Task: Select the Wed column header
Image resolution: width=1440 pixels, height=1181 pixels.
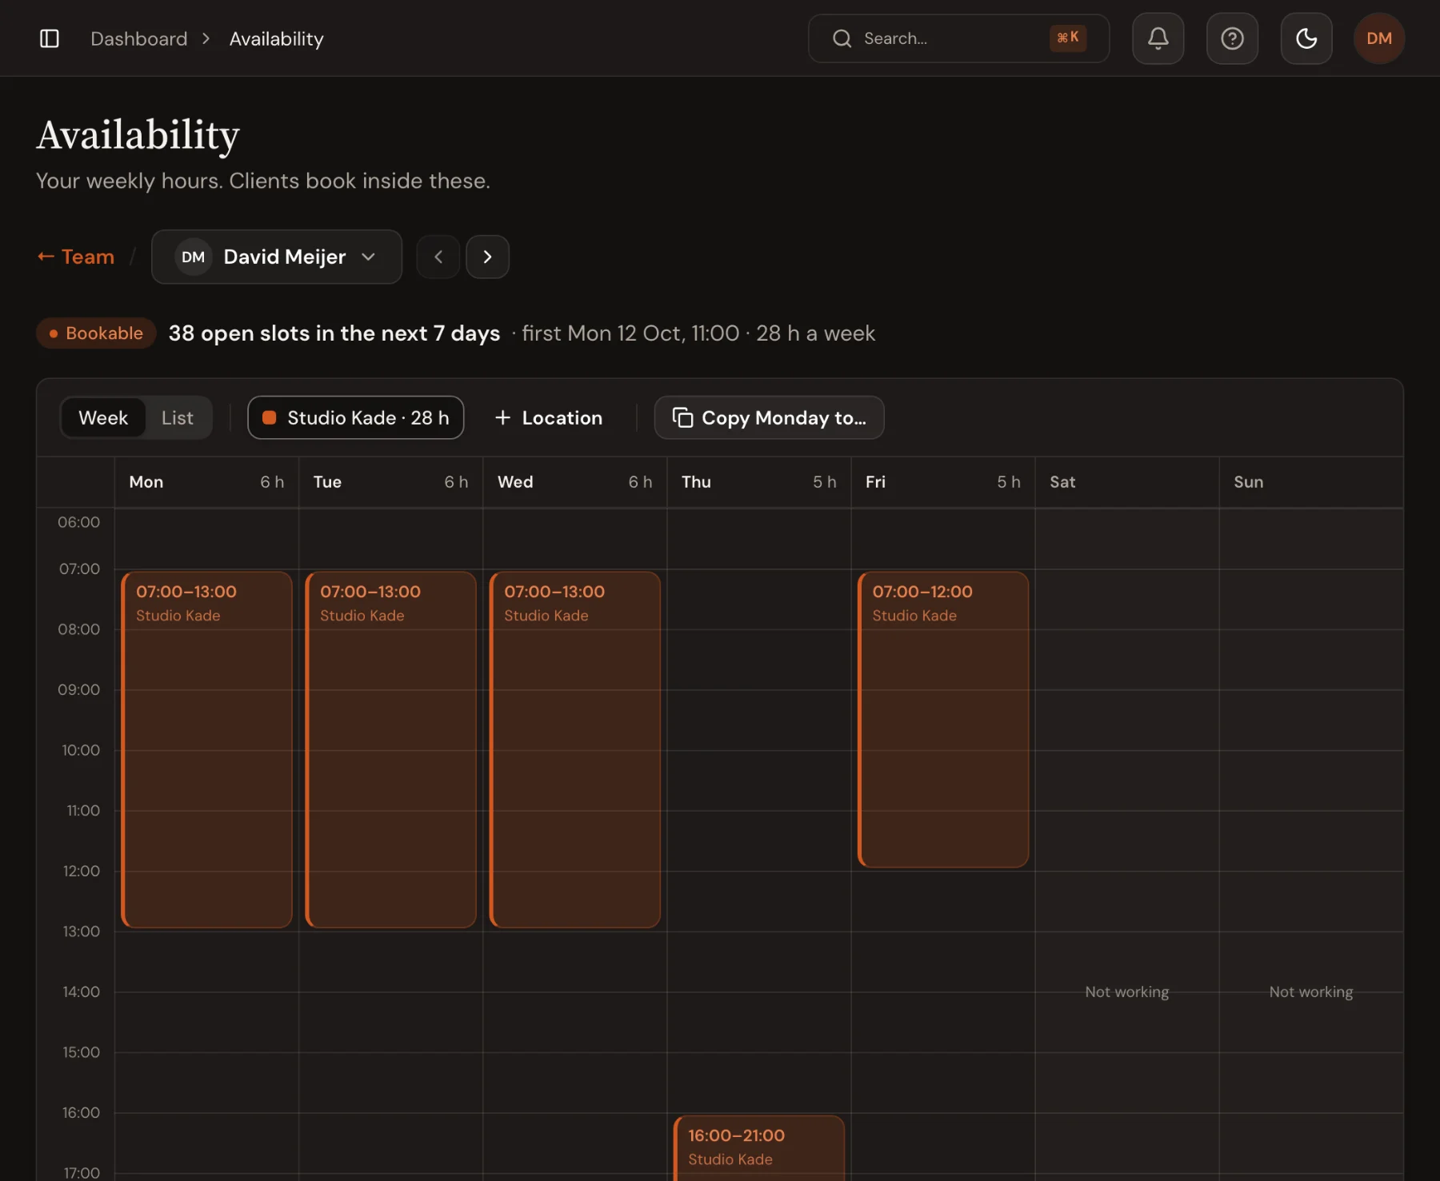Action: coord(575,482)
